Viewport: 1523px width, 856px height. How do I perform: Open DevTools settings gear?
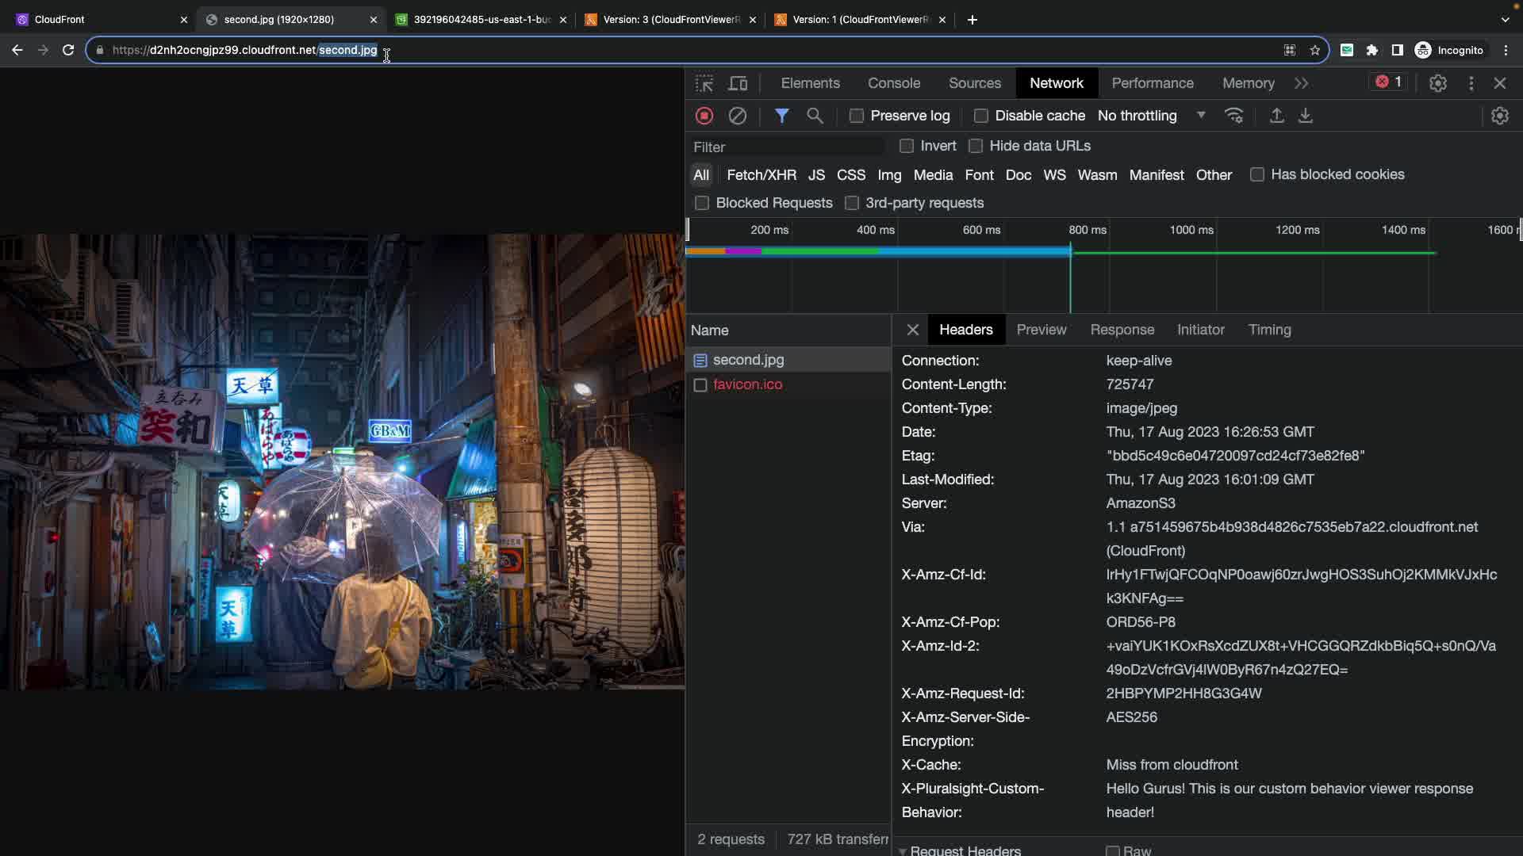pyautogui.click(x=1437, y=83)
